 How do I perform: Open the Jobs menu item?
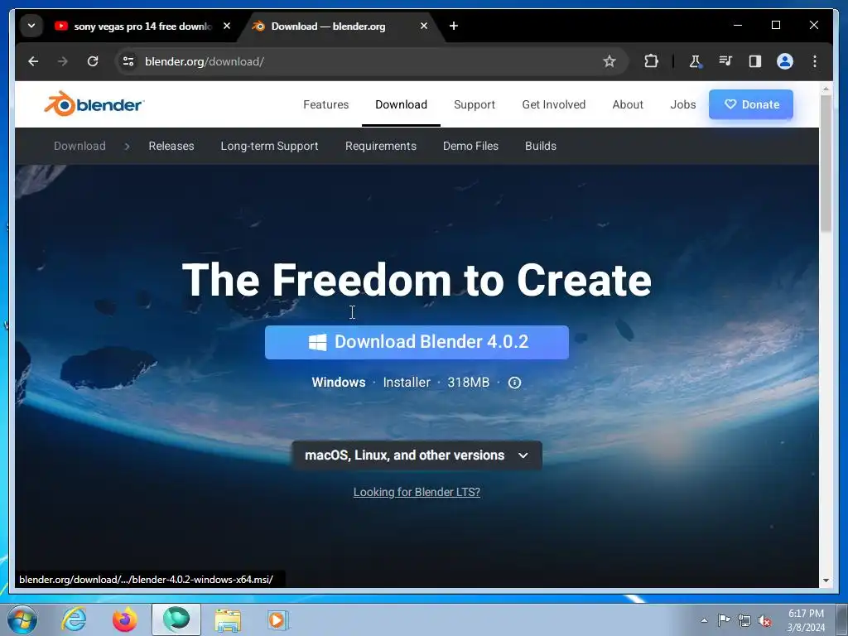tap(683, 104)
